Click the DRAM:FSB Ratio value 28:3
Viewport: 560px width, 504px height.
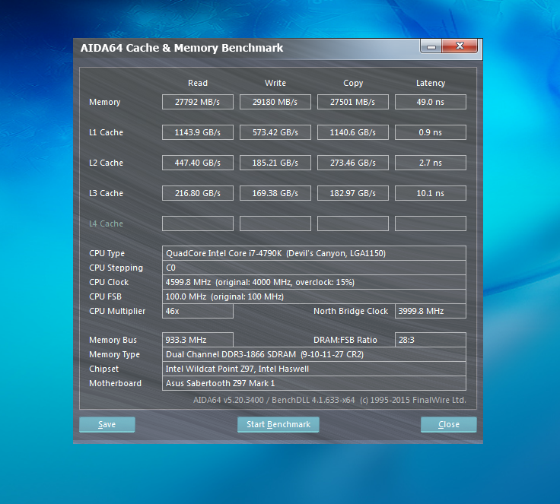pyautogui.click(x=431, y=340)
